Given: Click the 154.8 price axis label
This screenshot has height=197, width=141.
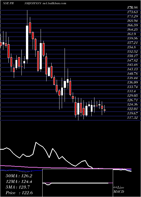Looking at the screenshot, I should coord(132,47).
